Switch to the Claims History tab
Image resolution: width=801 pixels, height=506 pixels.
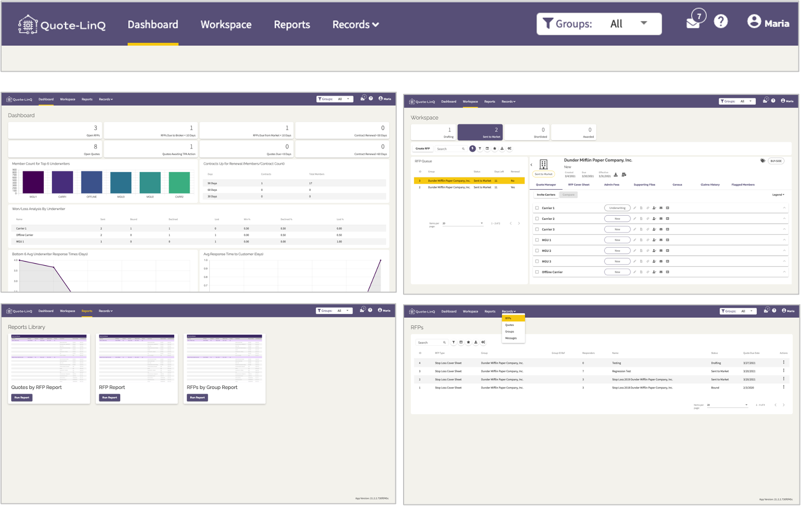tap(710, 185)
